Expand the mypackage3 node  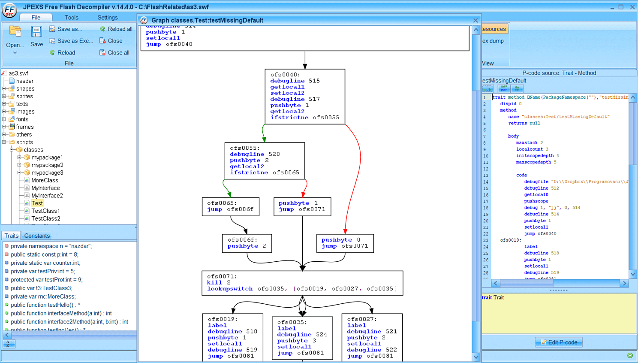19,173
